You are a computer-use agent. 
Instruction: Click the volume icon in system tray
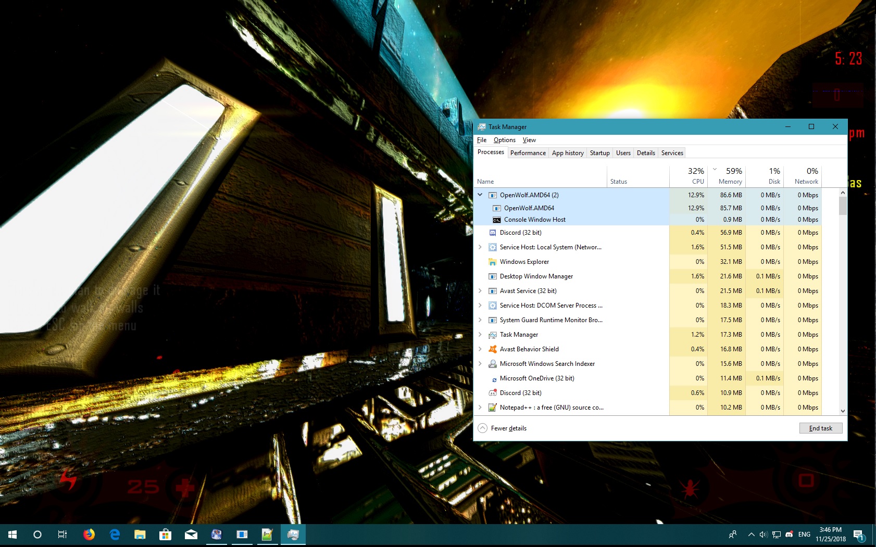pos(764,535)
